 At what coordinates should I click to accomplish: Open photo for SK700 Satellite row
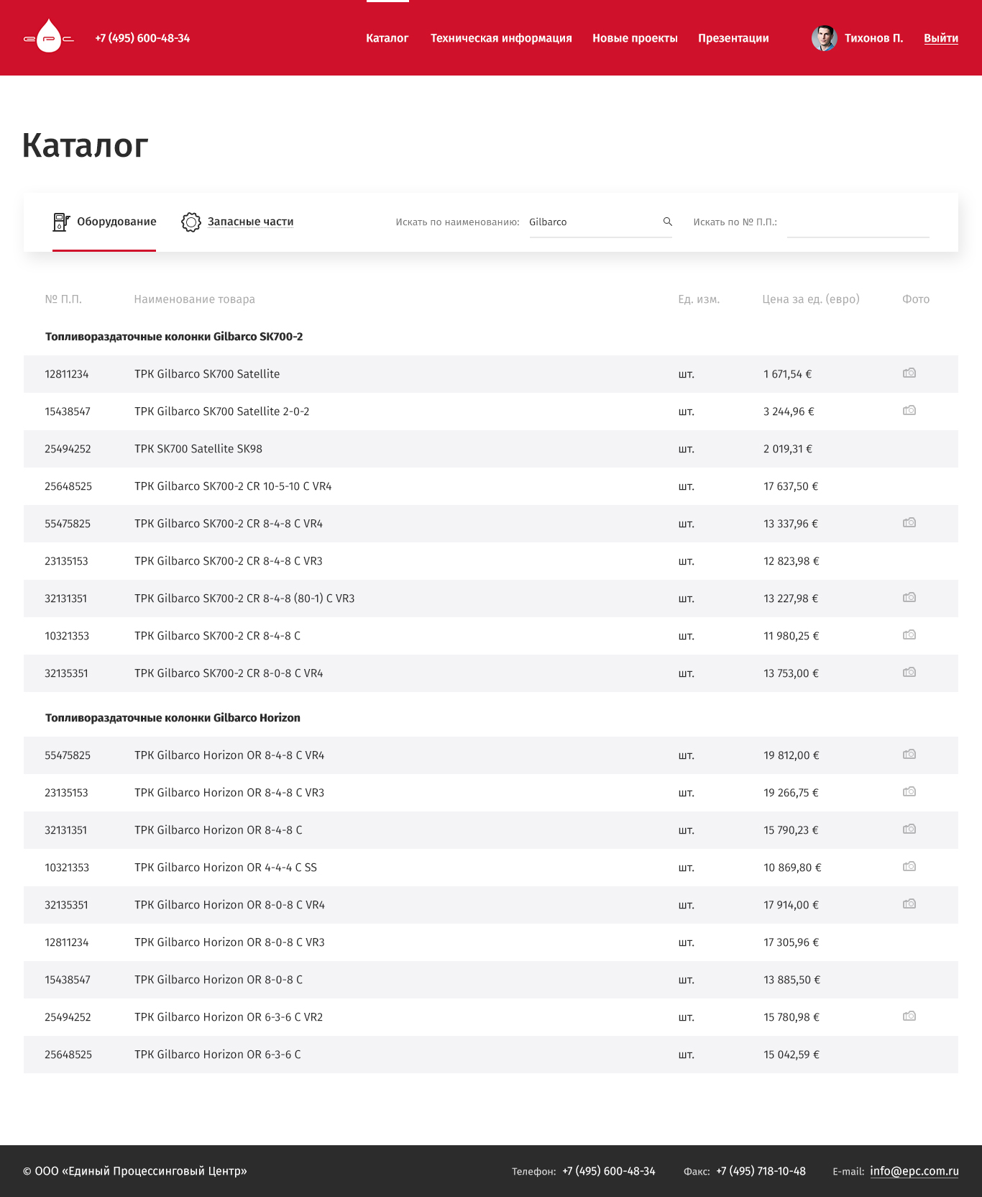point(909,373)
